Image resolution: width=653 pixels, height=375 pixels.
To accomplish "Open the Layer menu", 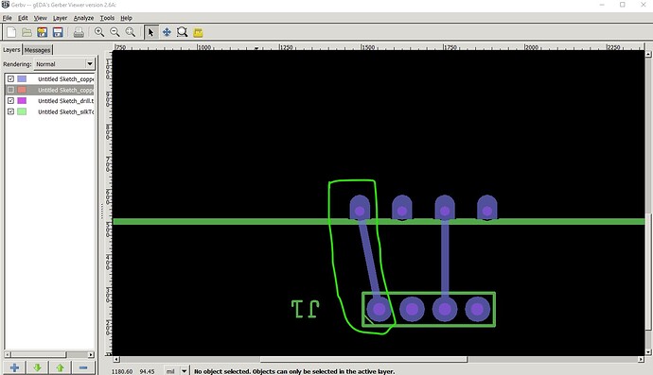I will pos(60,18).
